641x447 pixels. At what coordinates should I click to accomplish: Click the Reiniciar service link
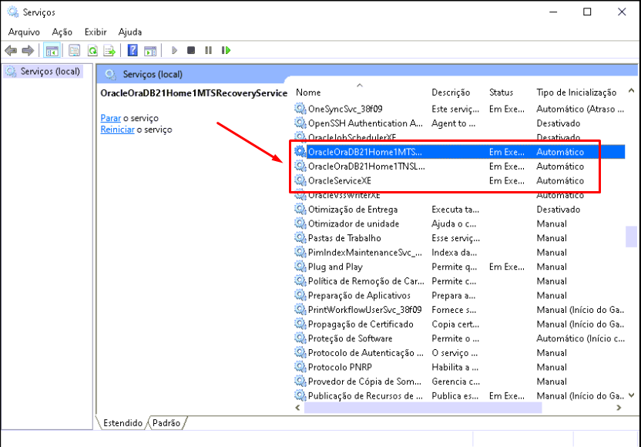(117, 129)
